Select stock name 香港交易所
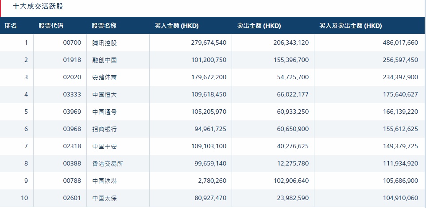 click(108, 163)
